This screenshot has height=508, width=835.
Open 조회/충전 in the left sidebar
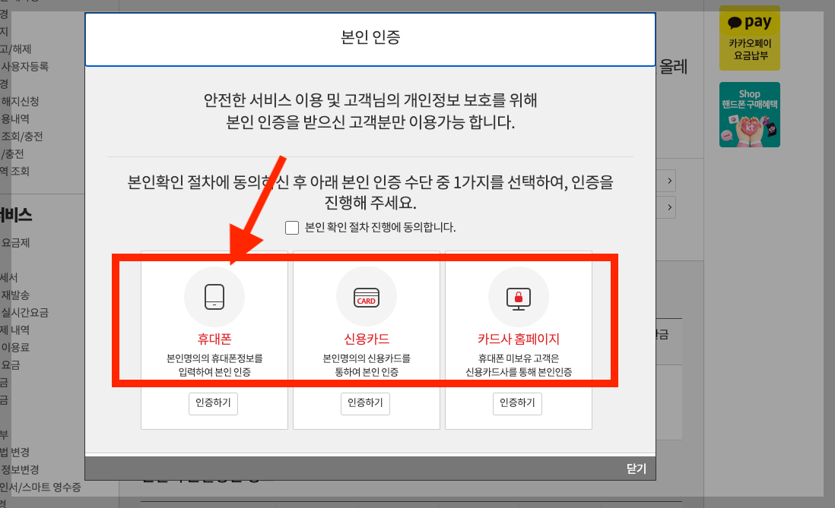(x=22, y=136)
